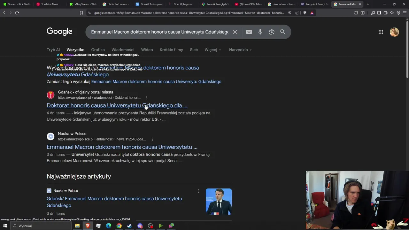This screenshot has width=409, height=230.
Task: Bookmark this page via bookmark icon
Action: tap(81, 13)
